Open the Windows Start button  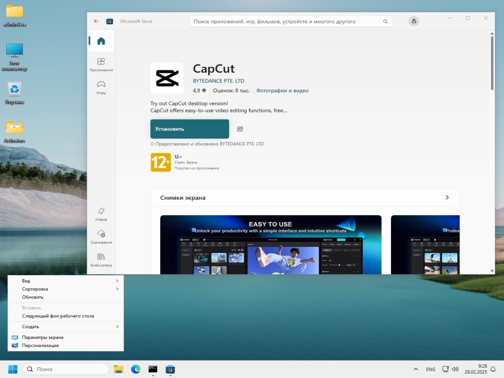(x=13, y=369)
